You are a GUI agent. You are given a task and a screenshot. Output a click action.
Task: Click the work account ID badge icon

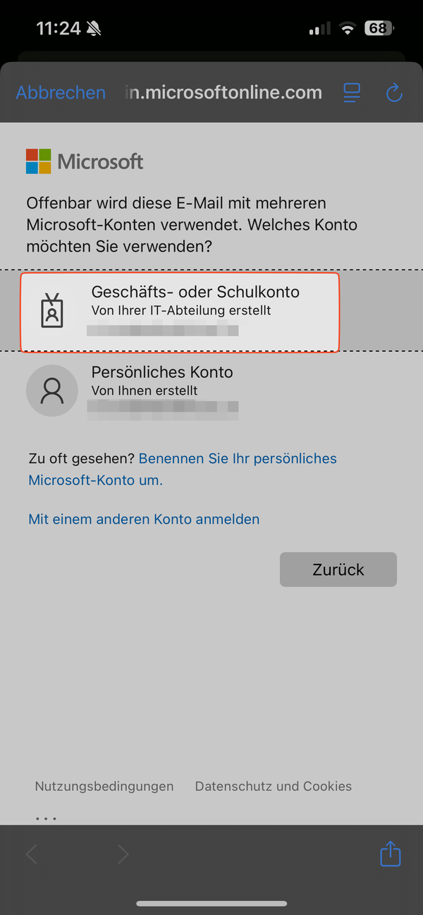click(52, 311)
